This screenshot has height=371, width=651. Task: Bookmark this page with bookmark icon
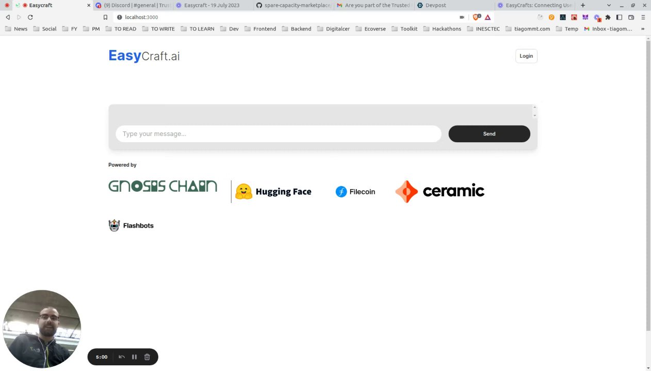tap(105, 17)
